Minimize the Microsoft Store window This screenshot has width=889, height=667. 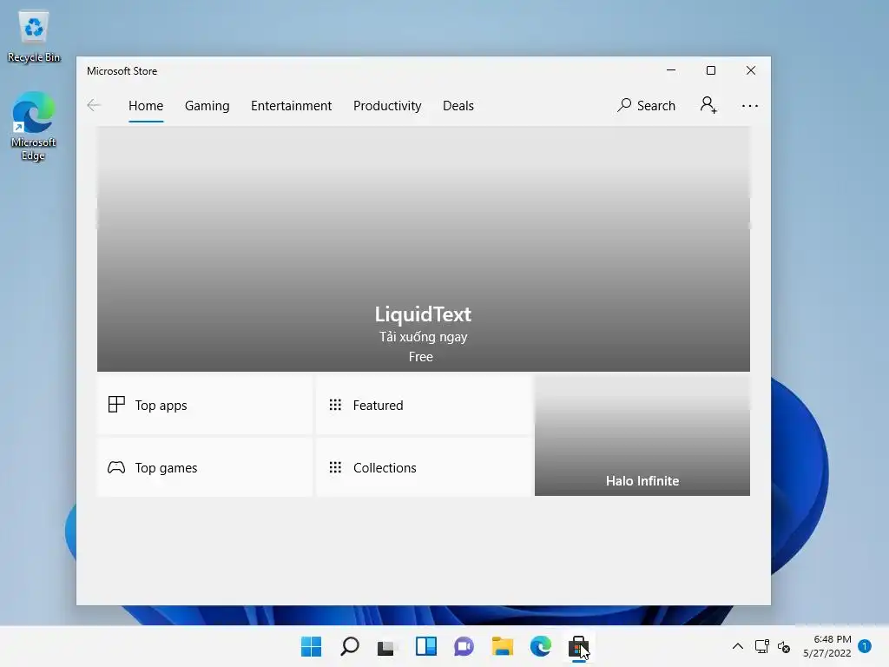671,70
